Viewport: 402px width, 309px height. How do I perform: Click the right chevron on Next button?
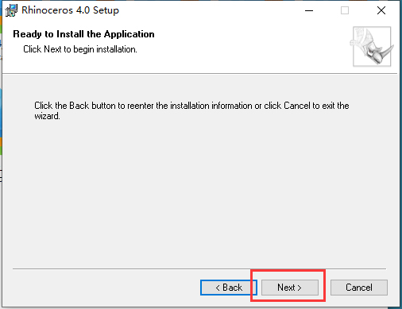(x=300, y=288)
